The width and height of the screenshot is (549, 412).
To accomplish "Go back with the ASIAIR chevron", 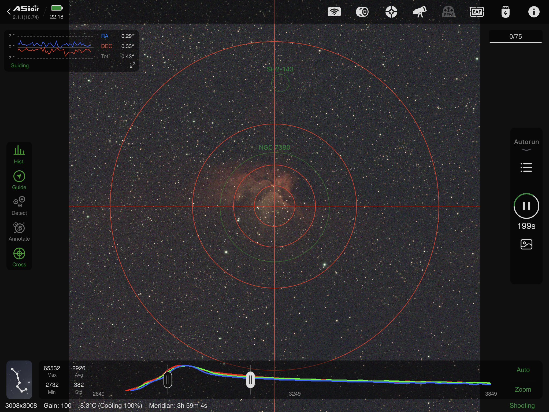I will (9, 12).
